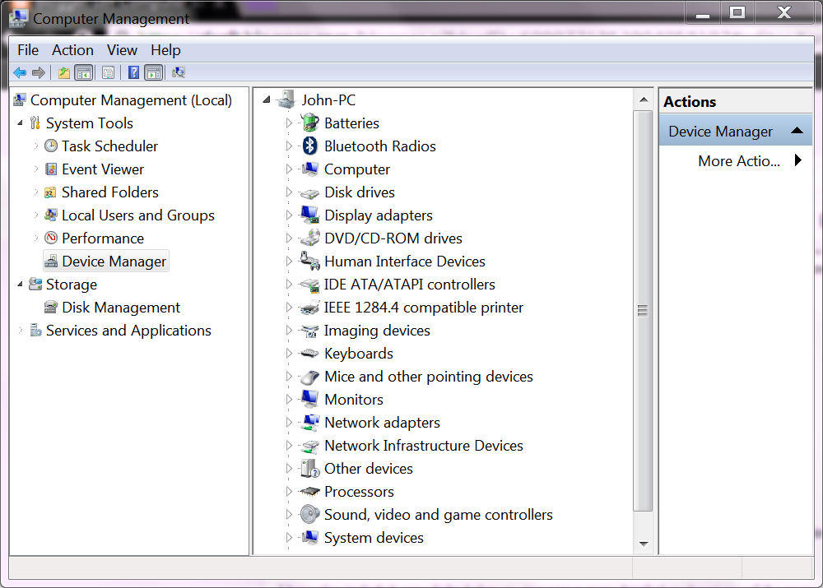
Task: Click the Batteries device icon
Action: [309, 123]
